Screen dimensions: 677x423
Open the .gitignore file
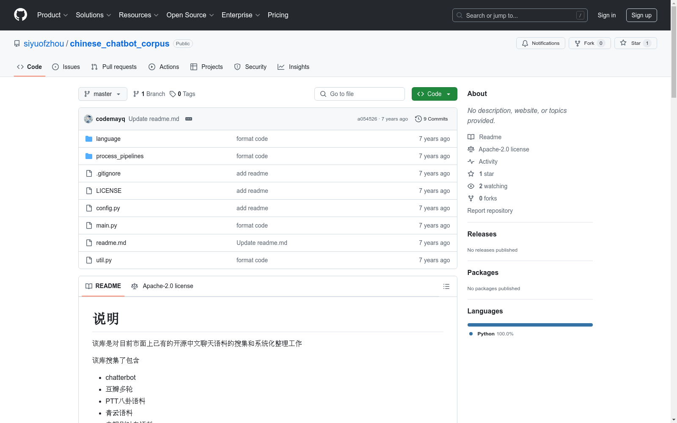pyautogui.click(x=108, y=173)
